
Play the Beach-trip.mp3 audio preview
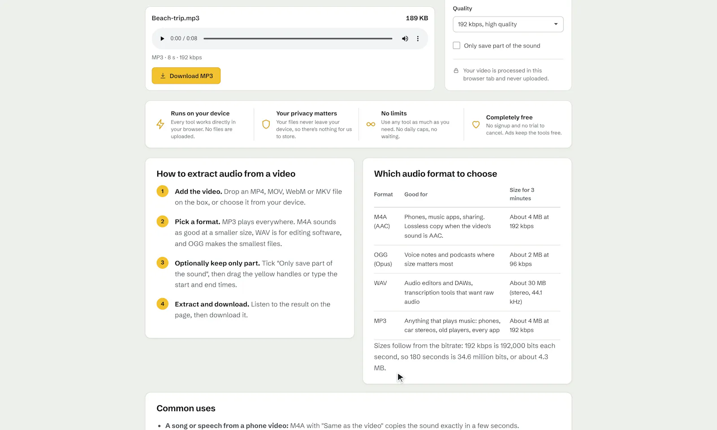click(162, 39)
